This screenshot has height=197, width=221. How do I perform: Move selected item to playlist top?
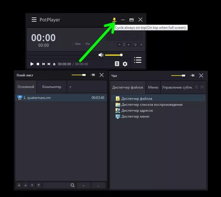point(19,185)
